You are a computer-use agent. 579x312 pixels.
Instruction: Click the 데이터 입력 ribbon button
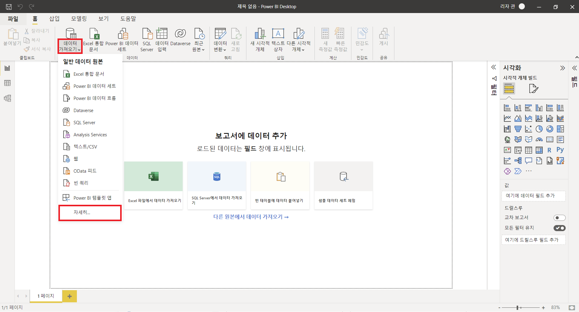pos(162,40)
